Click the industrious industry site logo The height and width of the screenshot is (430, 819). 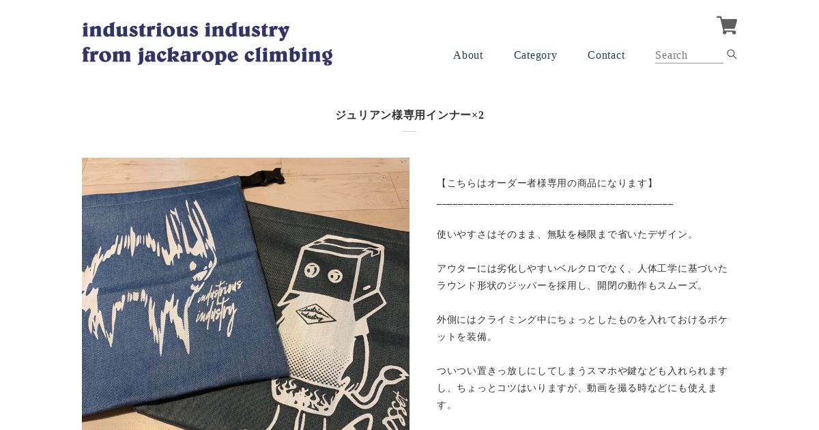(207, 43)
